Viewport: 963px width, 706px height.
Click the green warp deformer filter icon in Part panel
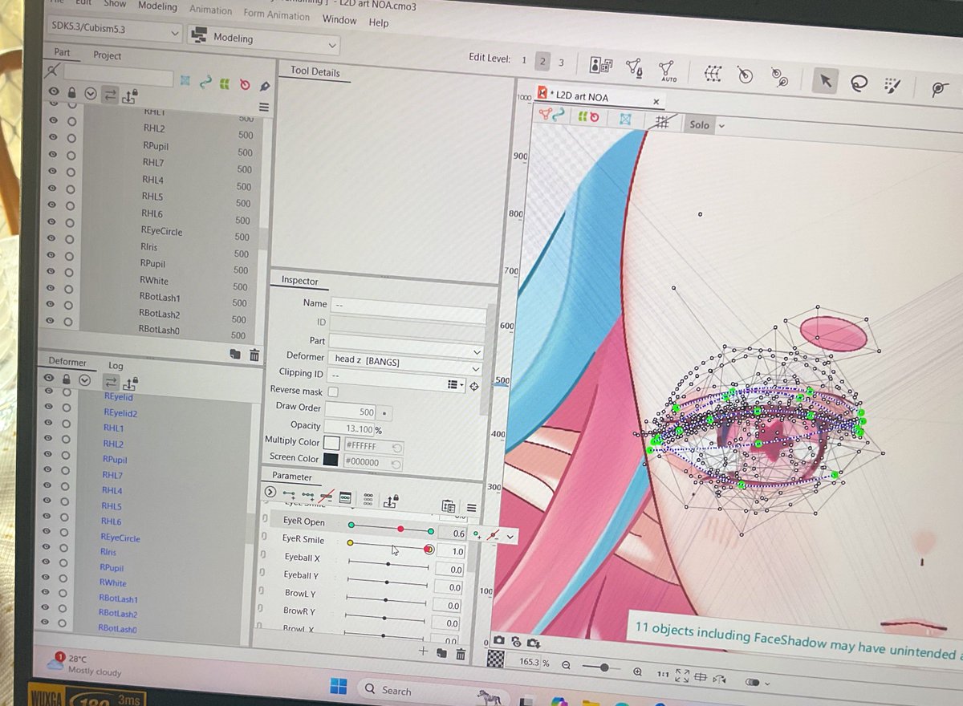(x=226, y=83)
